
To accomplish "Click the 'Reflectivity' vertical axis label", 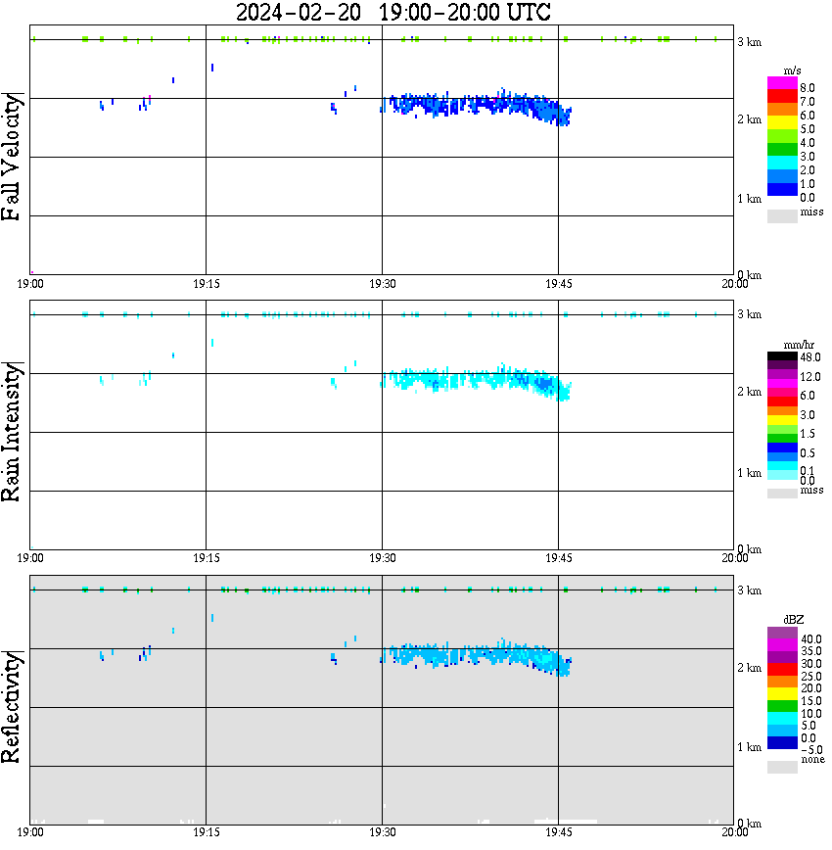I will (x=11, y=707).
